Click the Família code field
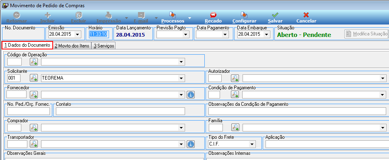Screen dimensions: 389x160 (x=216, y=127)
